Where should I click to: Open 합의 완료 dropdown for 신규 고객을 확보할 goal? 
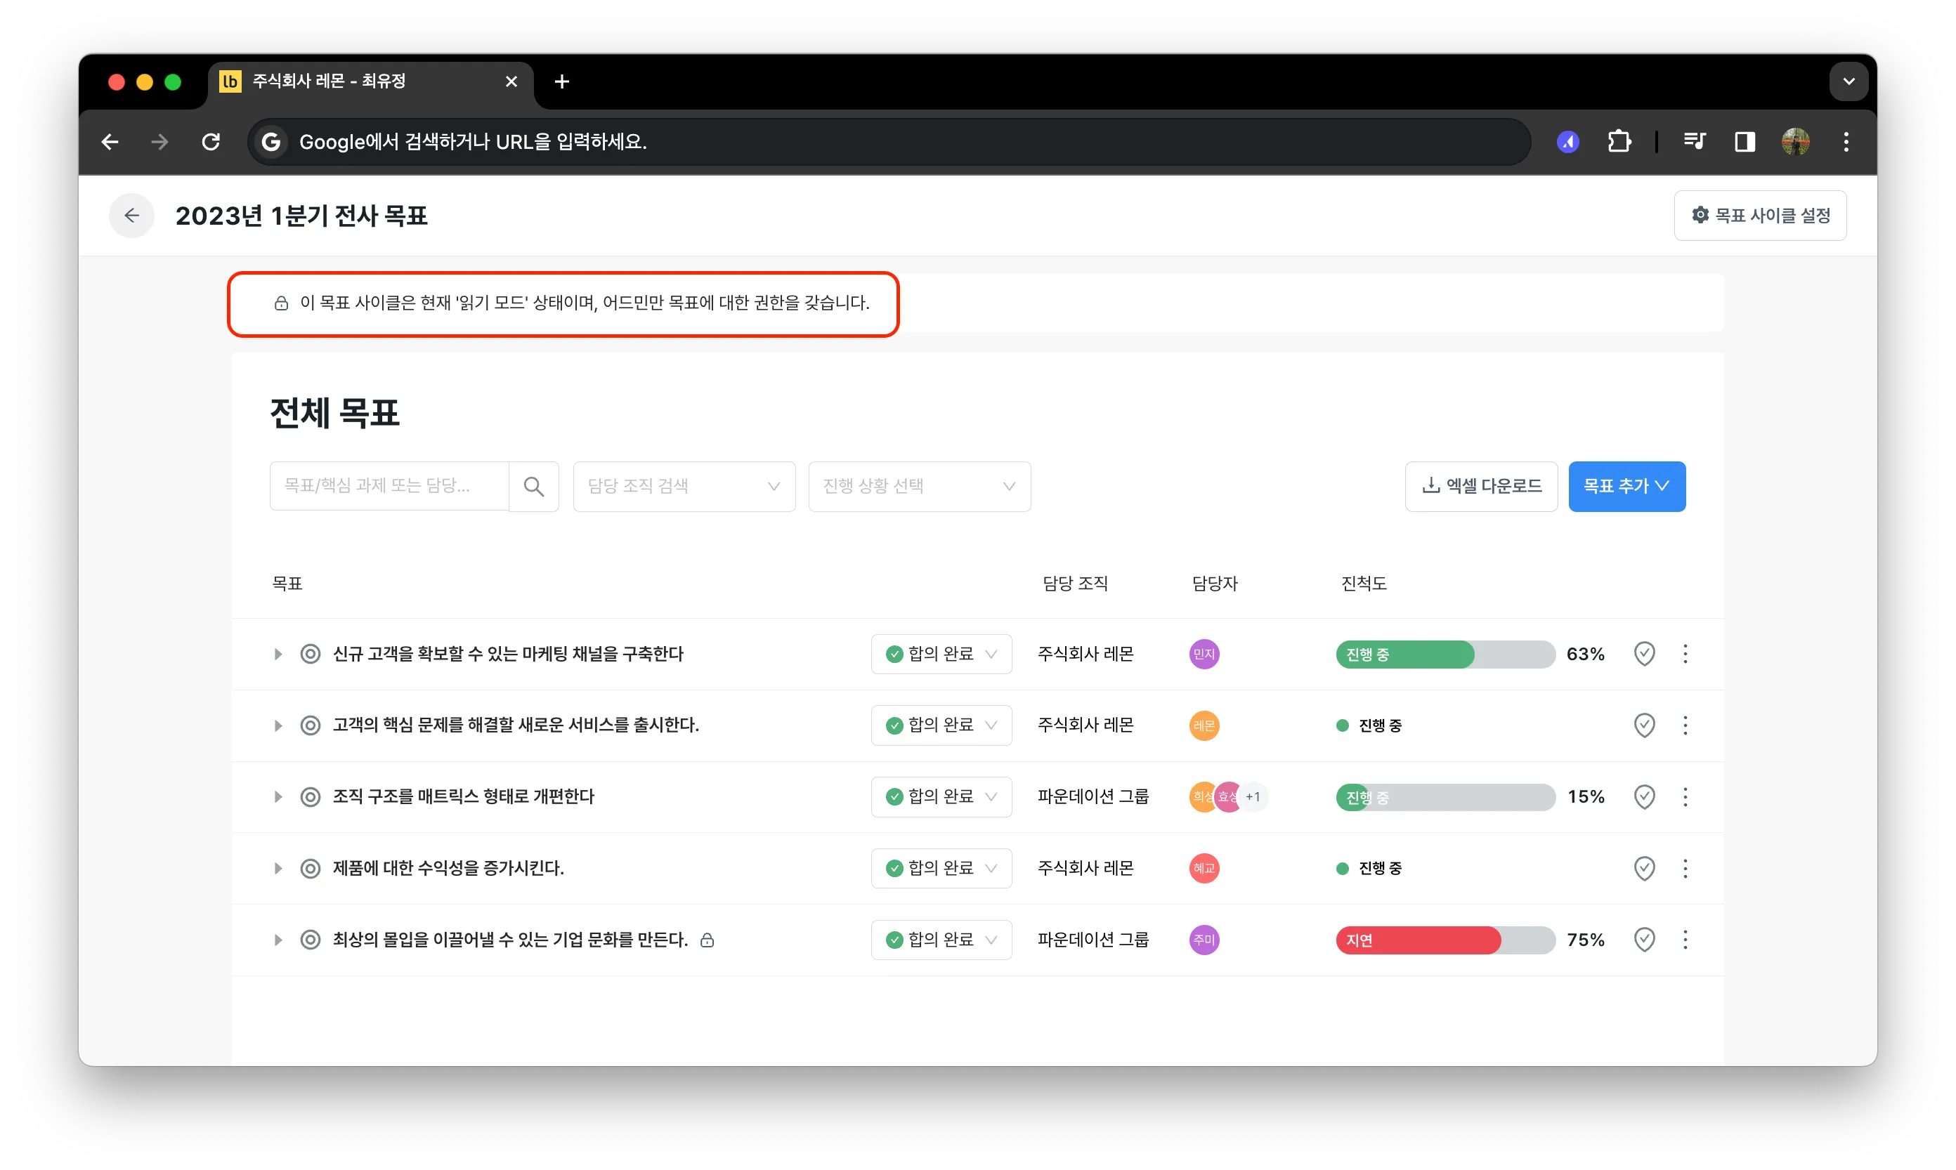(x=941, y=654)
